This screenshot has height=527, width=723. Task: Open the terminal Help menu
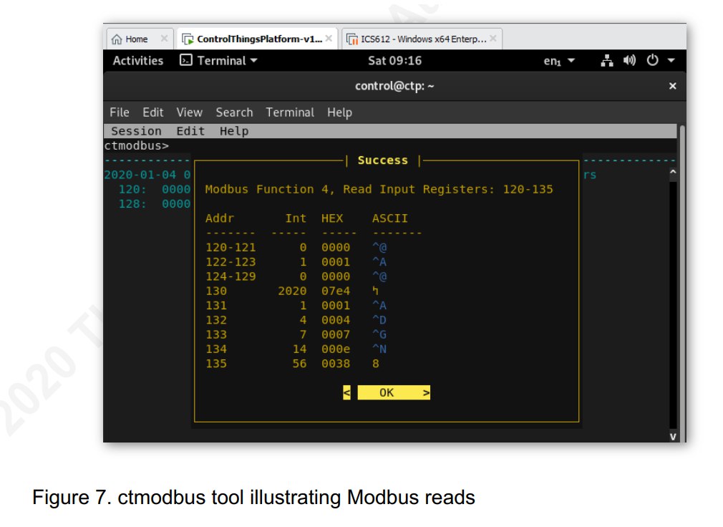click(x=339, y=112)
